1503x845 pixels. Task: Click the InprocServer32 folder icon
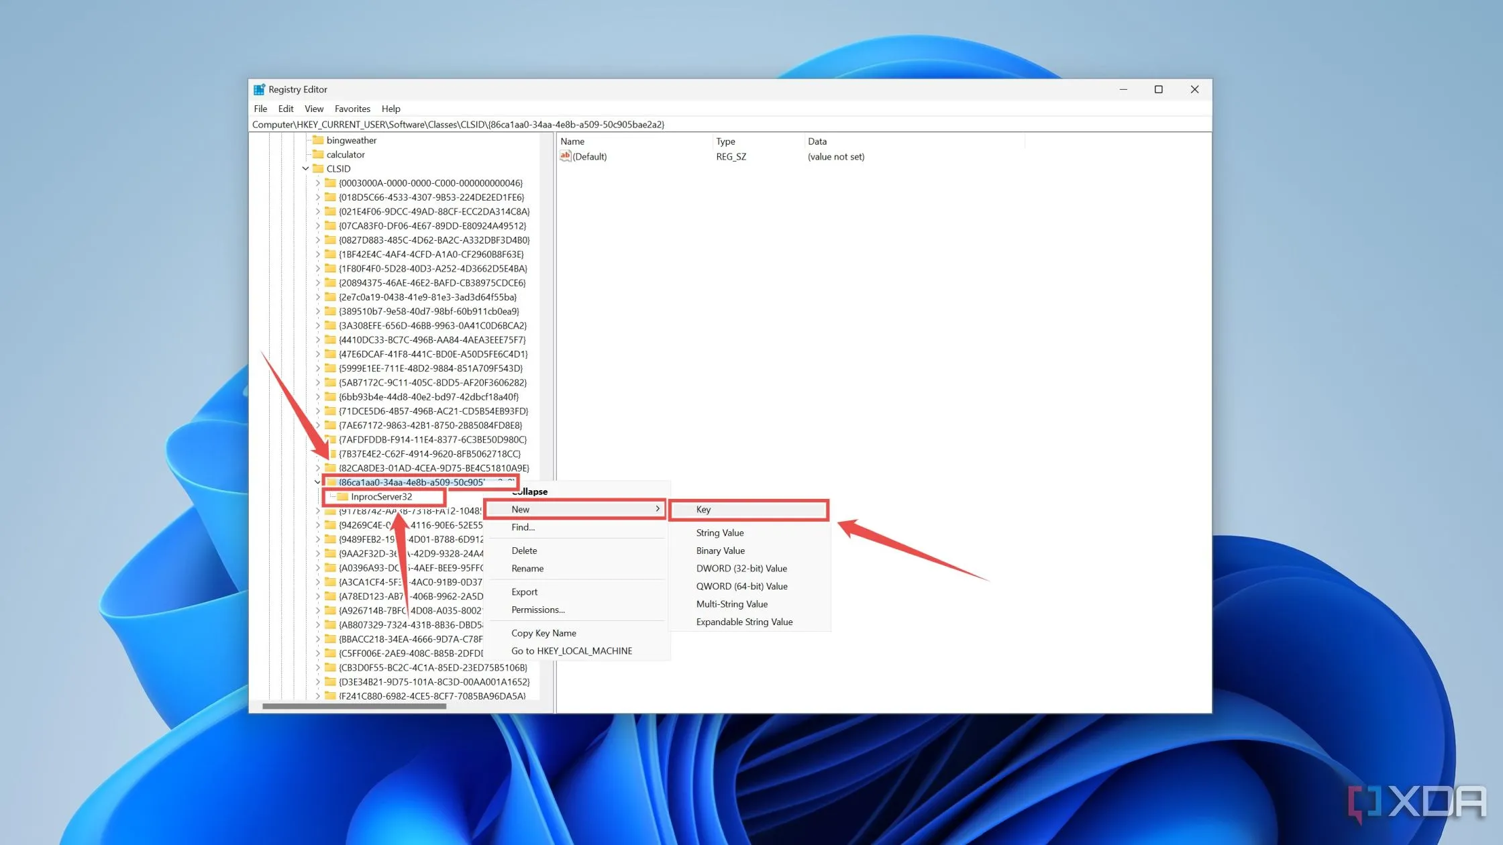tap(342, 497)
